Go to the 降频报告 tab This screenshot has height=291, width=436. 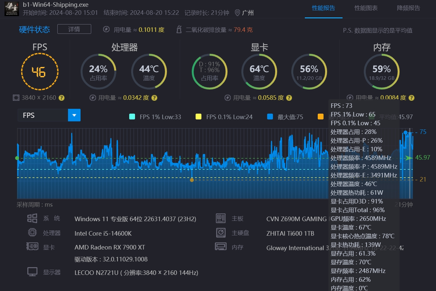pyautogui.click(x=409, y=8)
